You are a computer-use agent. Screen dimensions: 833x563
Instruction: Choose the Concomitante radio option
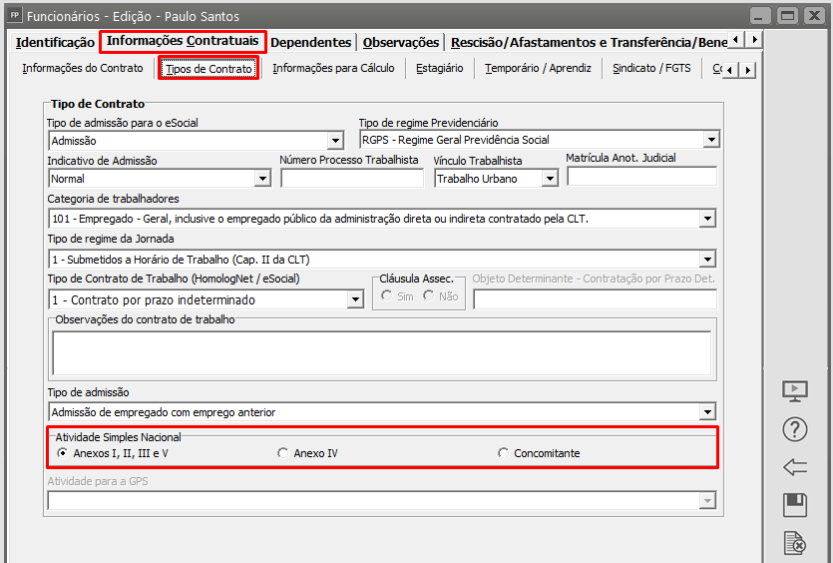click(x=503, y=453)
